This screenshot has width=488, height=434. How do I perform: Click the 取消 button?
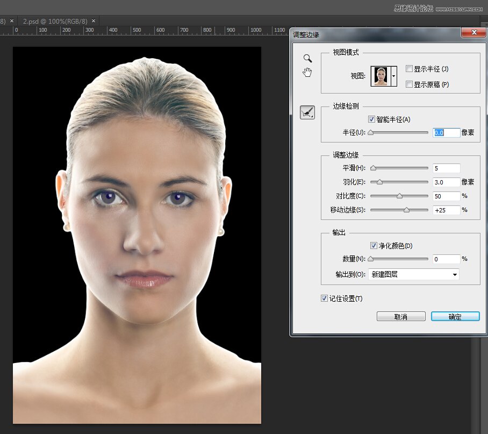click(x=401, y=316)
